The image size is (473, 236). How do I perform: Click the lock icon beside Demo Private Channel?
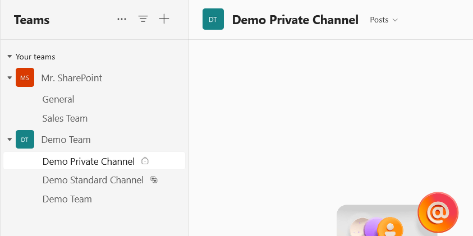coord(145,161)
